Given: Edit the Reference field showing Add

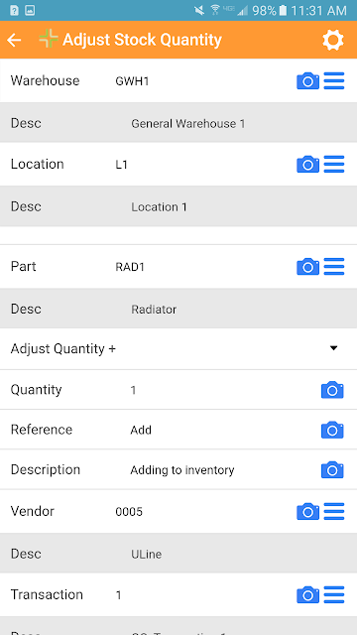Looking at the screenshot, I should pos(220,430).
